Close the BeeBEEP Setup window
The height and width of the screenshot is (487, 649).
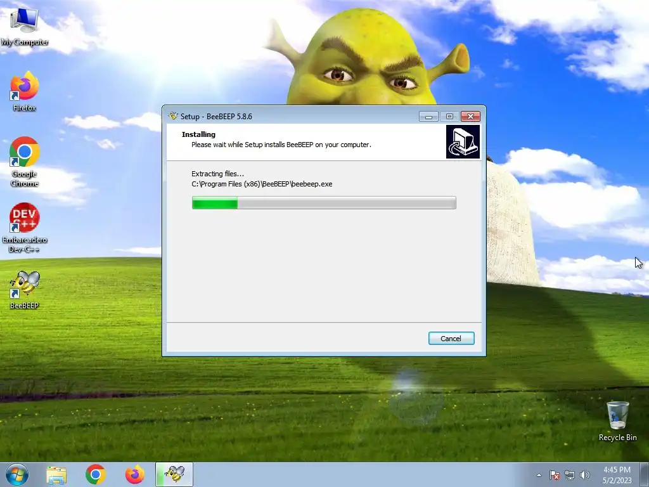tap(470, 117)
